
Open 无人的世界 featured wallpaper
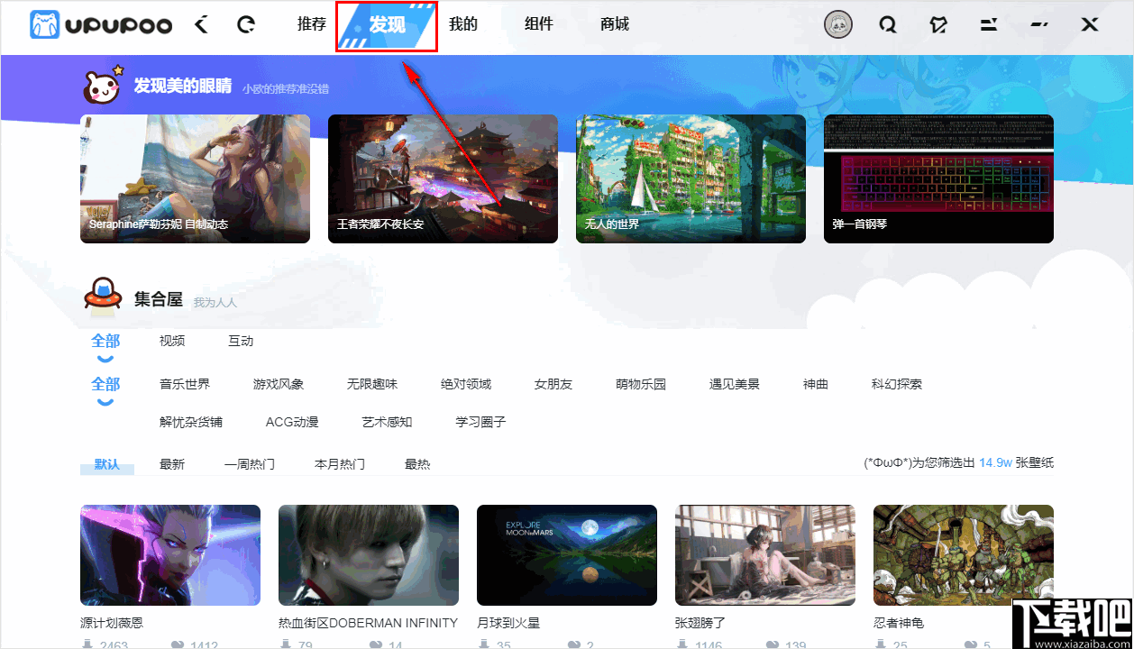tap(690, 178)
